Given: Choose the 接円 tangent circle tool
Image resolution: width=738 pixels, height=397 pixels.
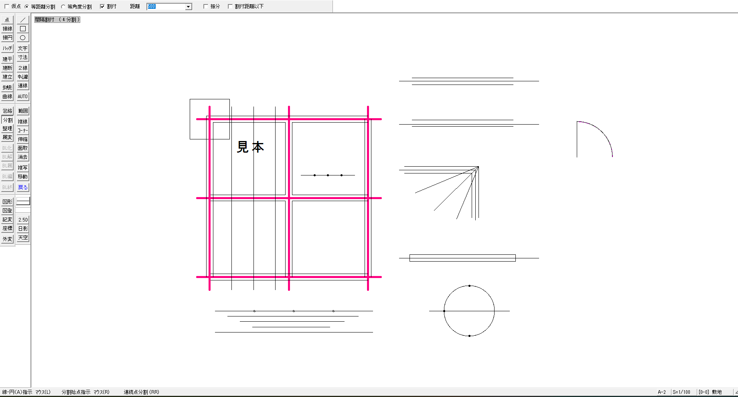Looking at the screenshot, I should [x=7, y=38].
